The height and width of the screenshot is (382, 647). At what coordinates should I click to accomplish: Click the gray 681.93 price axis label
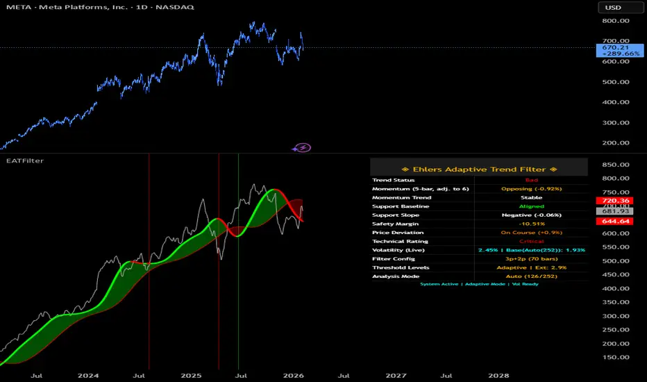tap(614, 211)
